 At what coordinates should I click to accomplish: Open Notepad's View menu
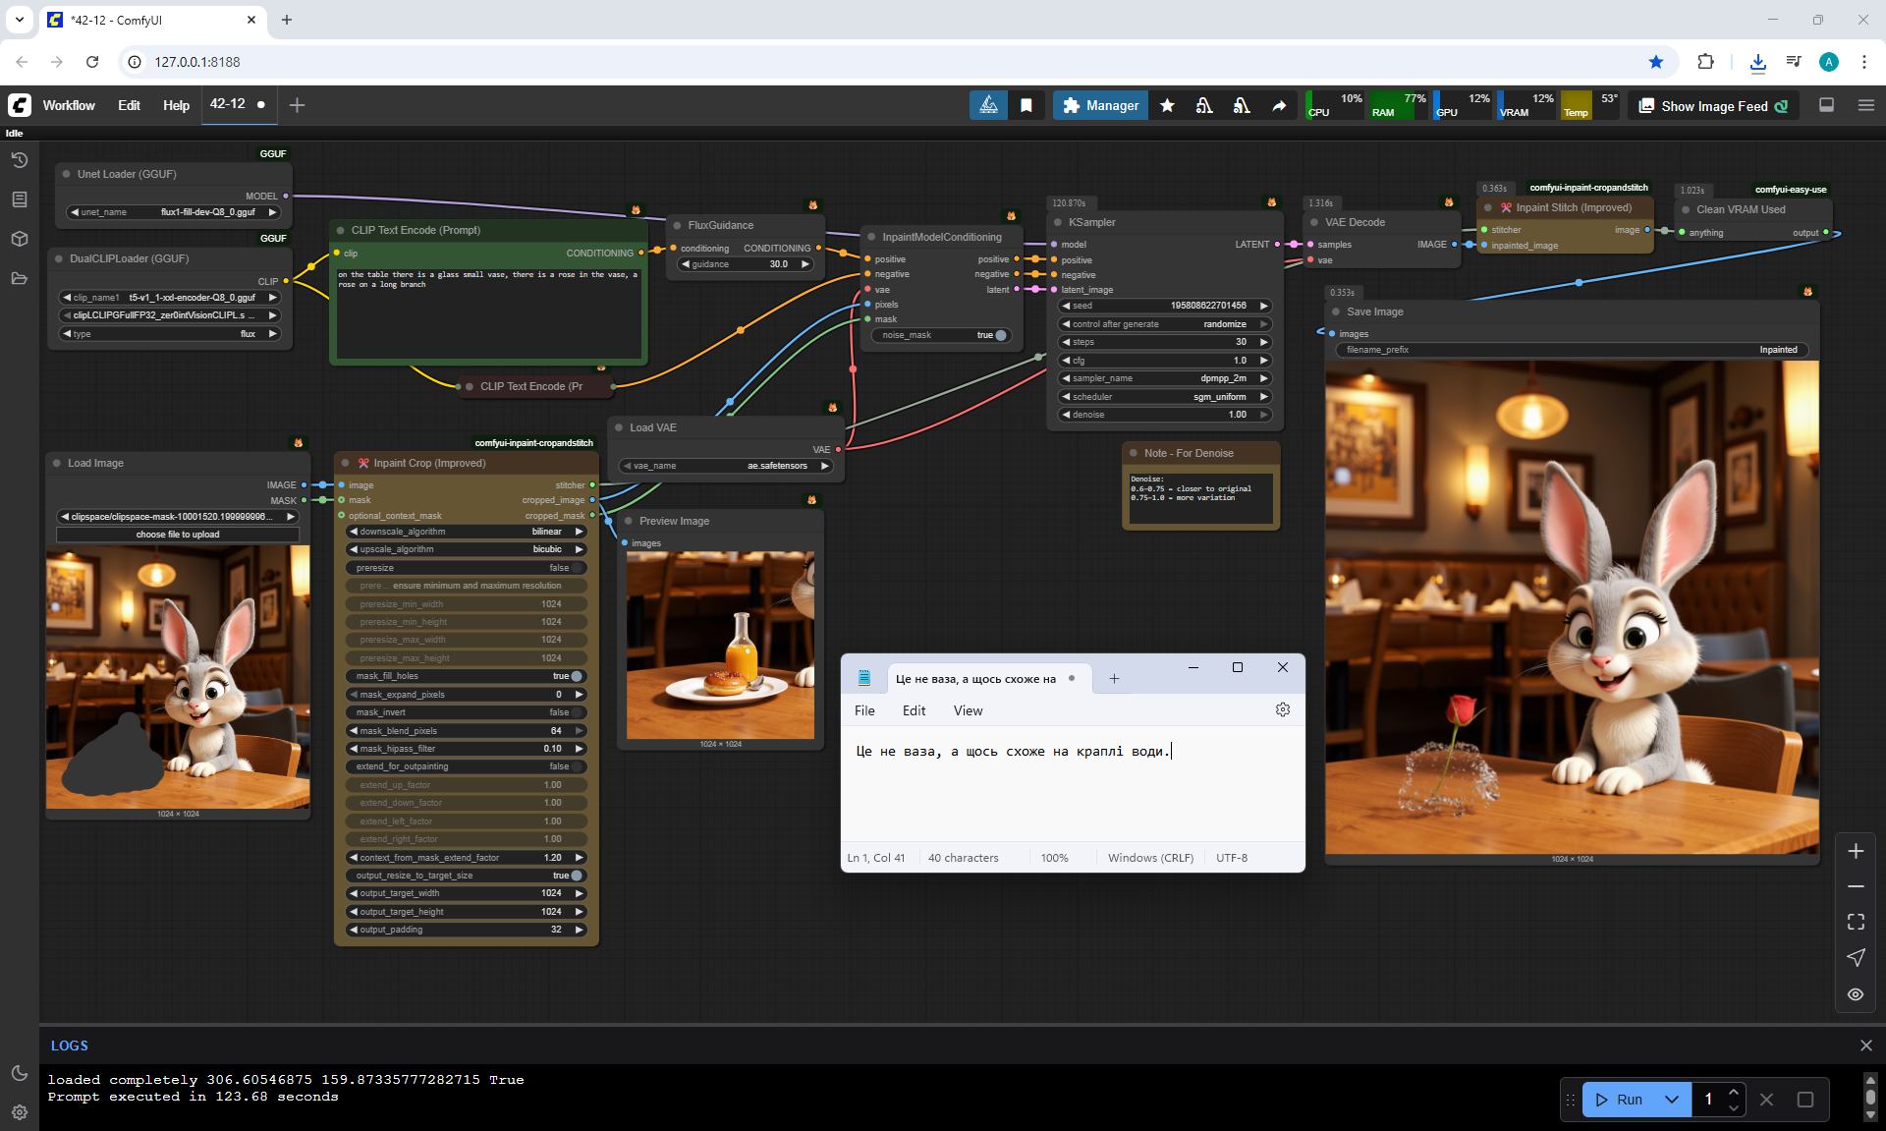[967, 710]
